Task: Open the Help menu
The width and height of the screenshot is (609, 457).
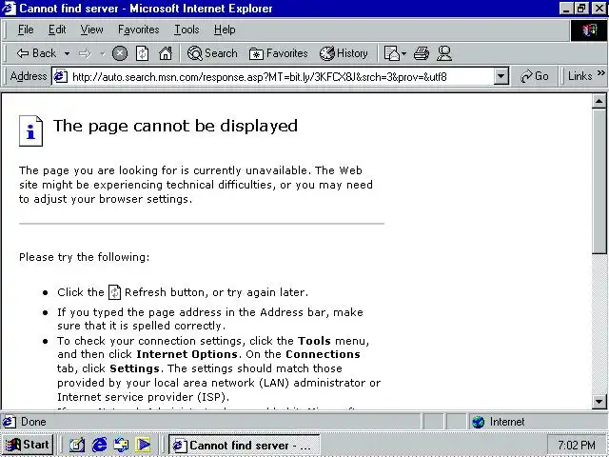Action: click(x=225, y=30)
